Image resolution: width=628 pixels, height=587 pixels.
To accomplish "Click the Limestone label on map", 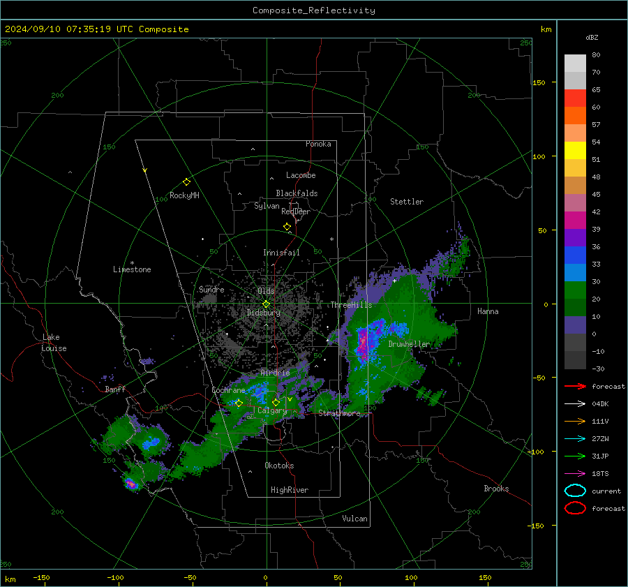I will tap(132, 269).
